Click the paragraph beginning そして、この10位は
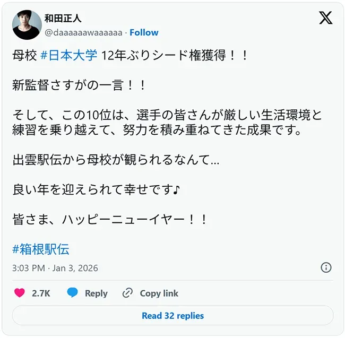This screenshot has height=338, width=345. [x=167, y=123]
